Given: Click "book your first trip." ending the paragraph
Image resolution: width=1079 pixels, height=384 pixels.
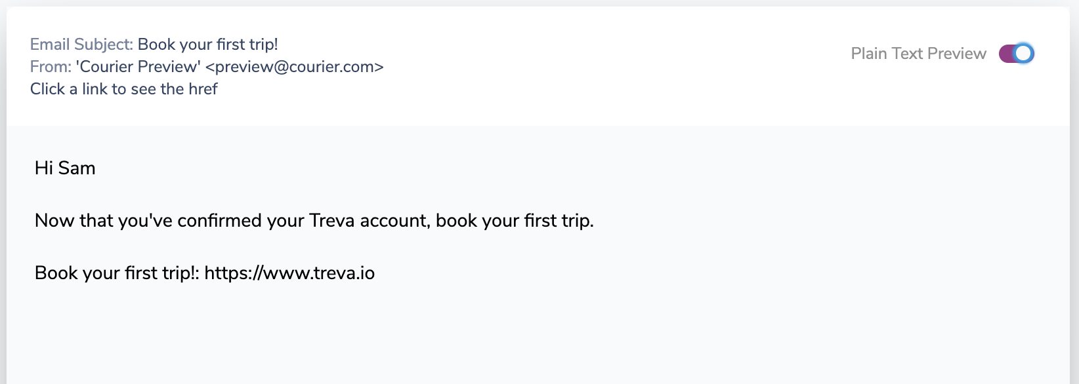Looking at the screenshot, I should pos(515,221).
